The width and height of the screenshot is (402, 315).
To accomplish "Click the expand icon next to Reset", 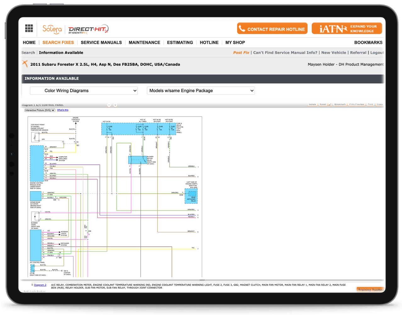I will (330, 104).
